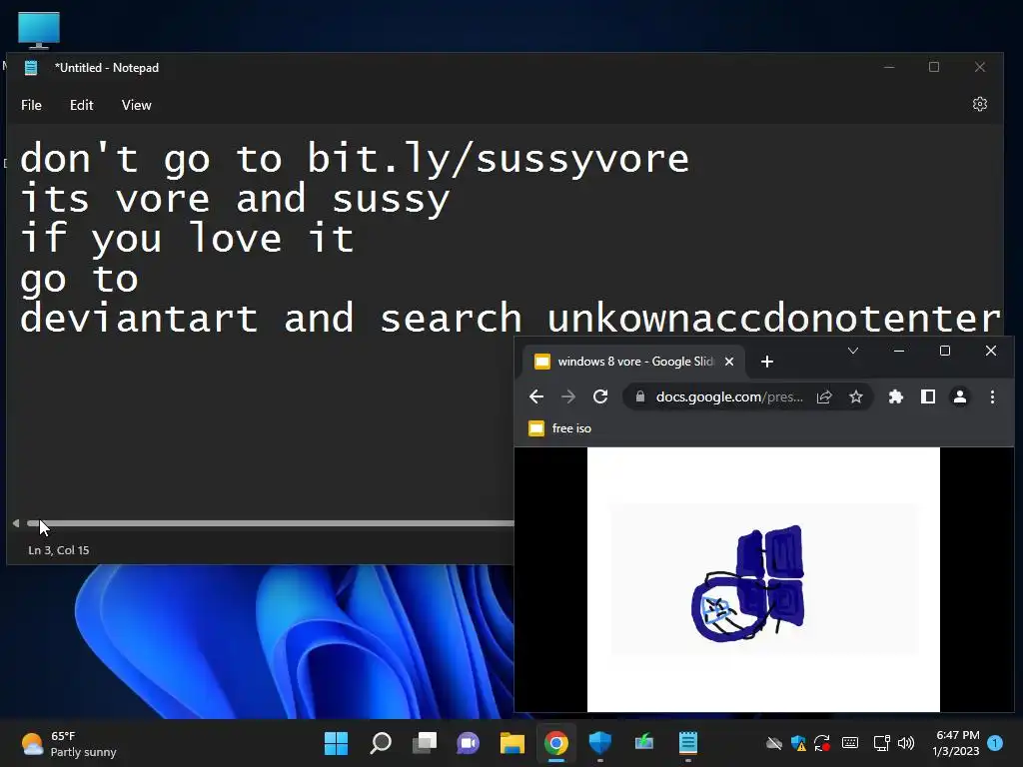Click the Notepad app icon in title bar
The height and width of the screenshot is (767, 1023).
click(31, 68)
